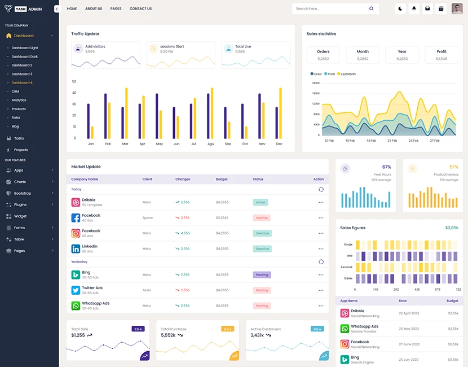Open the mail envelope icon in the header
This screenshot has height=367, width=468.
pos(427,8)
